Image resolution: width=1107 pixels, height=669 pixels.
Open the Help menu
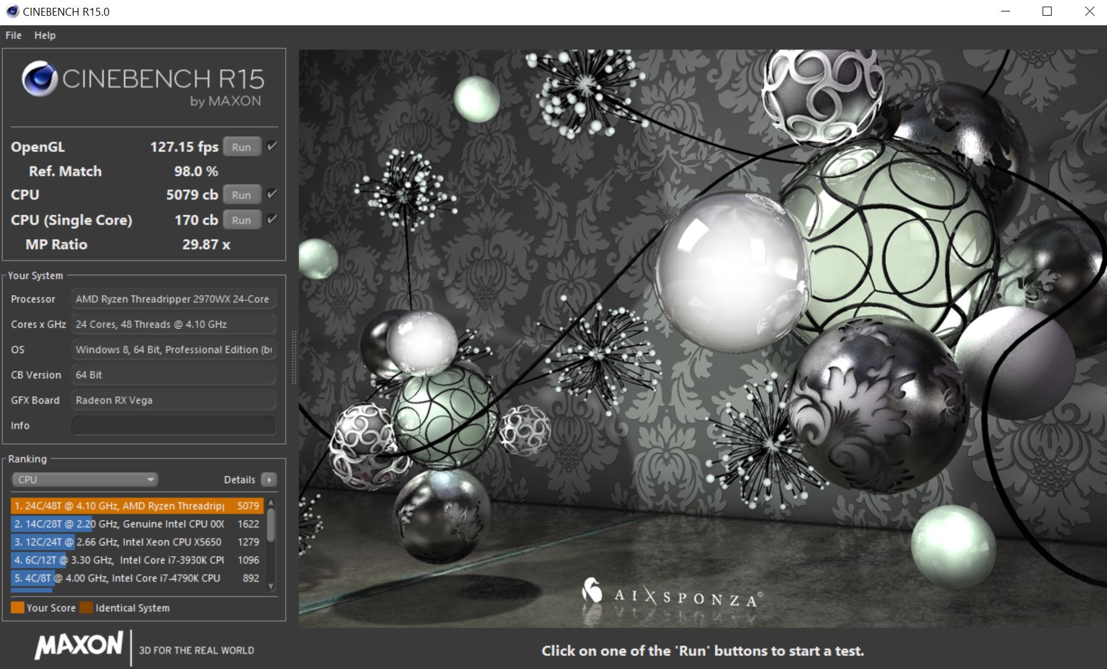pyautogui.click(x=45, y=35)
